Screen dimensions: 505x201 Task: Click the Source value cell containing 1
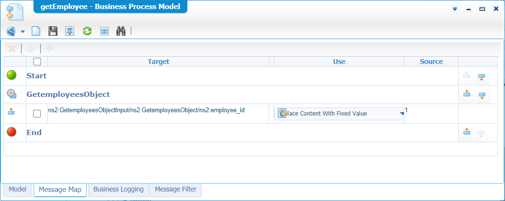(x=431, y=114)
